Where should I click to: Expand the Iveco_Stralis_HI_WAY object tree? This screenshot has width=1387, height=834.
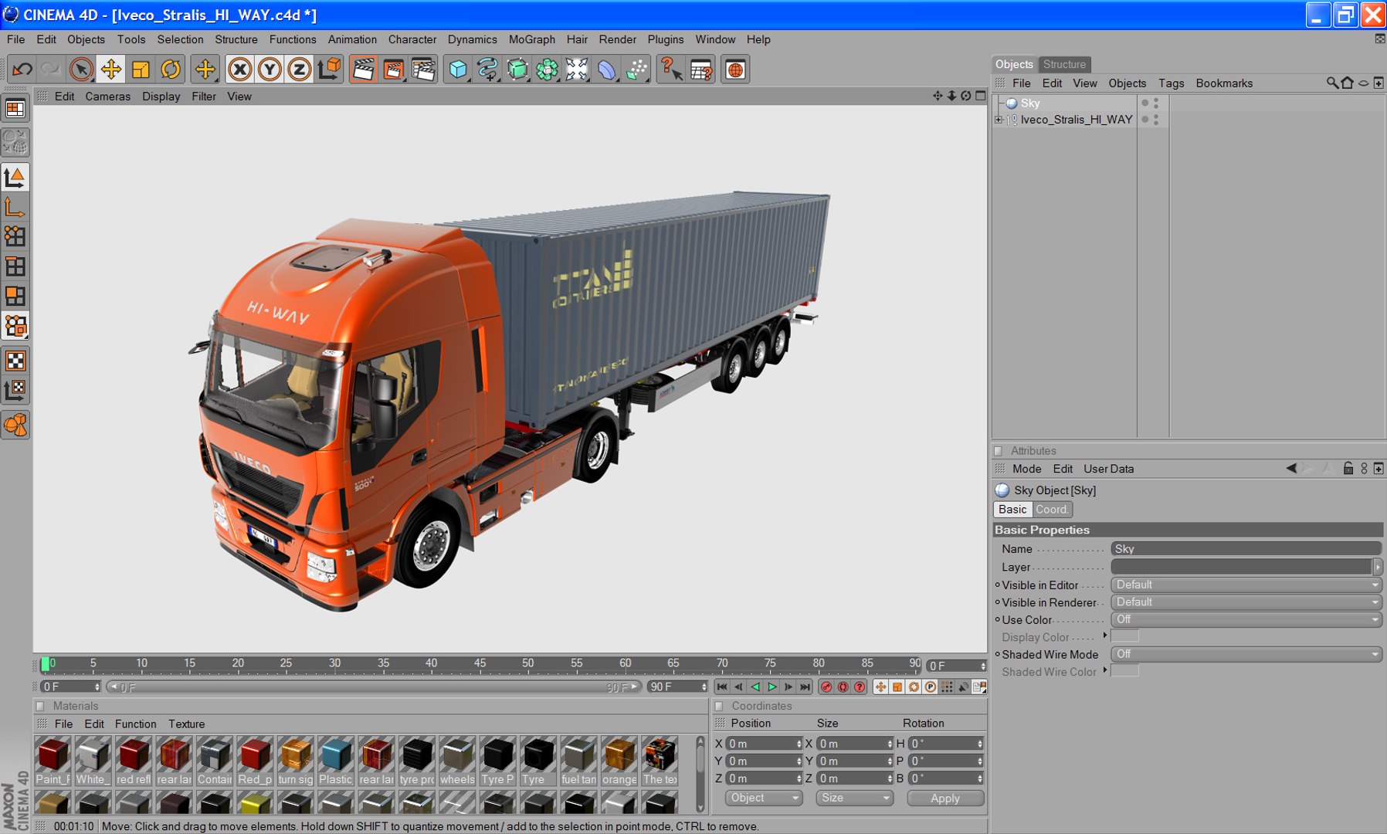coord(999,120)
